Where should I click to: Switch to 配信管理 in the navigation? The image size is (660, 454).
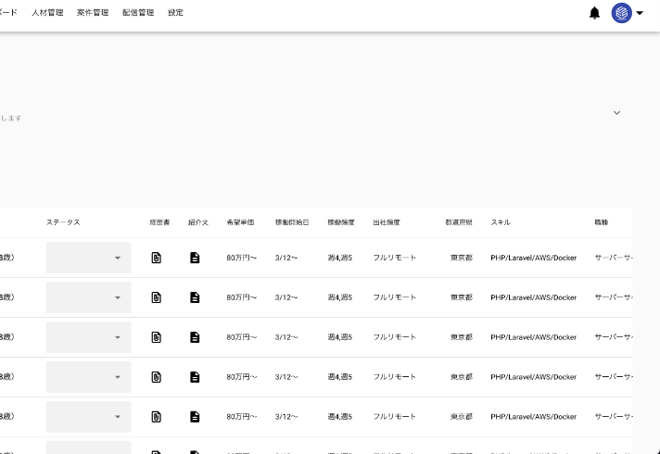[138, 13]
